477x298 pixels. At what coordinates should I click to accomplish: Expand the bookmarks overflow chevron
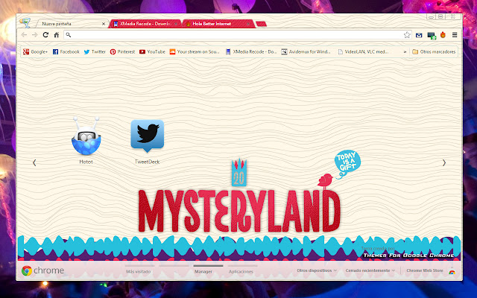click(405, 52)
